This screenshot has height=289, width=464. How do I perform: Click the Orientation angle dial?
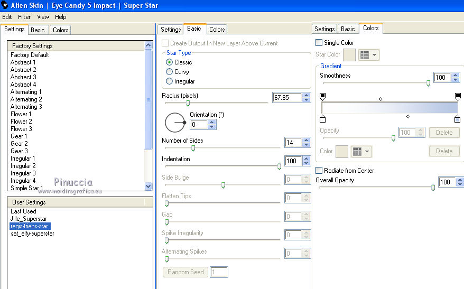tap(175, 123)
